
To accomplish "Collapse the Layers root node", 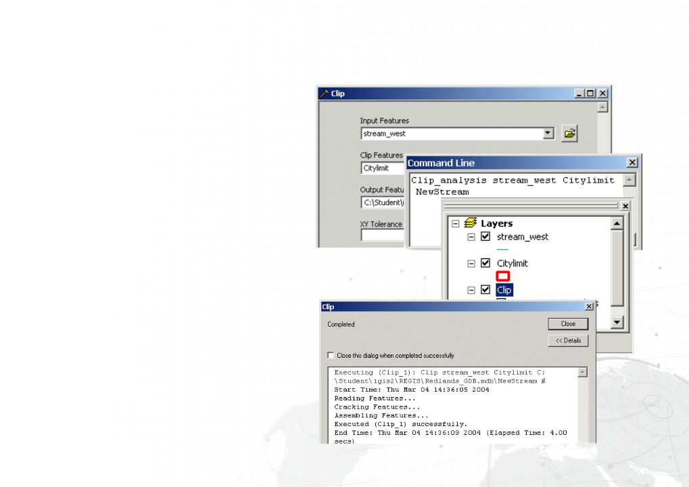I will 455,224.
